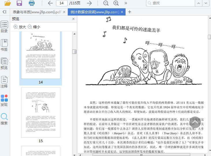Go to the next page with the right arrow
The width and height of the screenshot is (211, 156).
(x=89, y=3)
